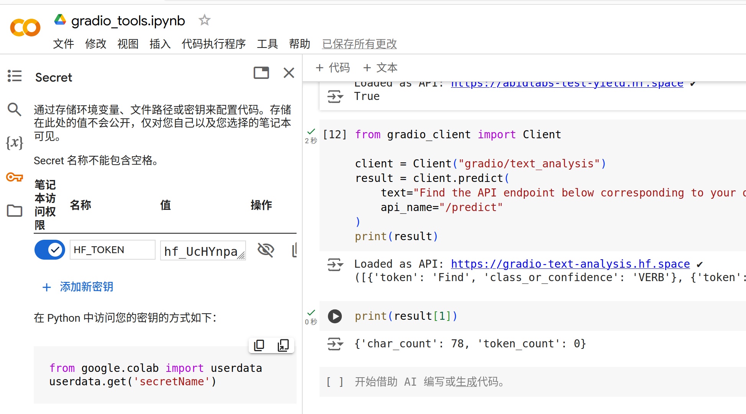The height and width of the screenshot is (414, 746).
Task: Open the 文件 menu
Action: tap(63, 44)
